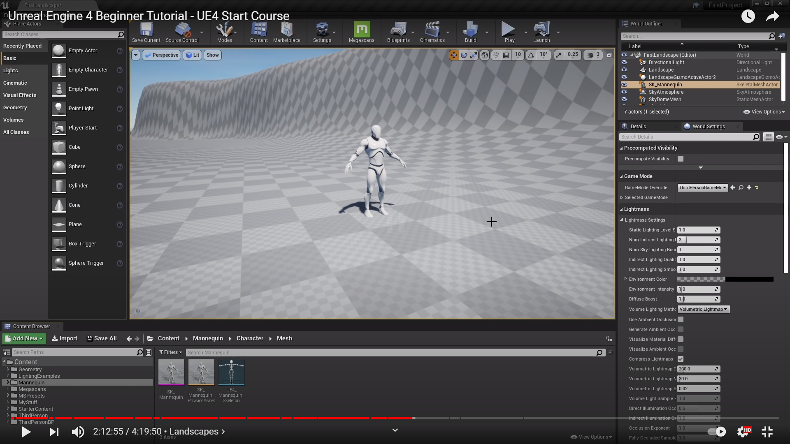Open the Perspective view mode button
Screen dimensions: 790x444
(161, 55)
